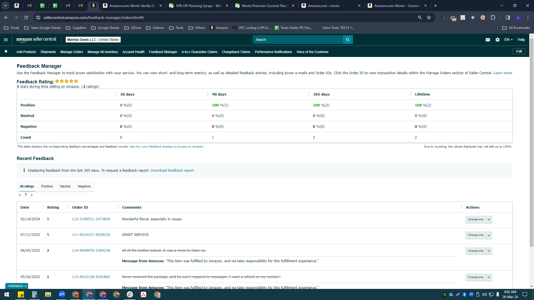The width and height of the screenshot is (534, 300).
Task: Click Mamba Deals LLC account switcher
Action: point(93,40)
